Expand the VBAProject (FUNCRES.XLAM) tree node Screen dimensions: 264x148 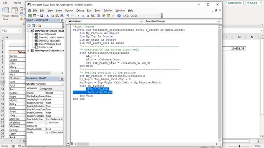[x=28, y=51]
